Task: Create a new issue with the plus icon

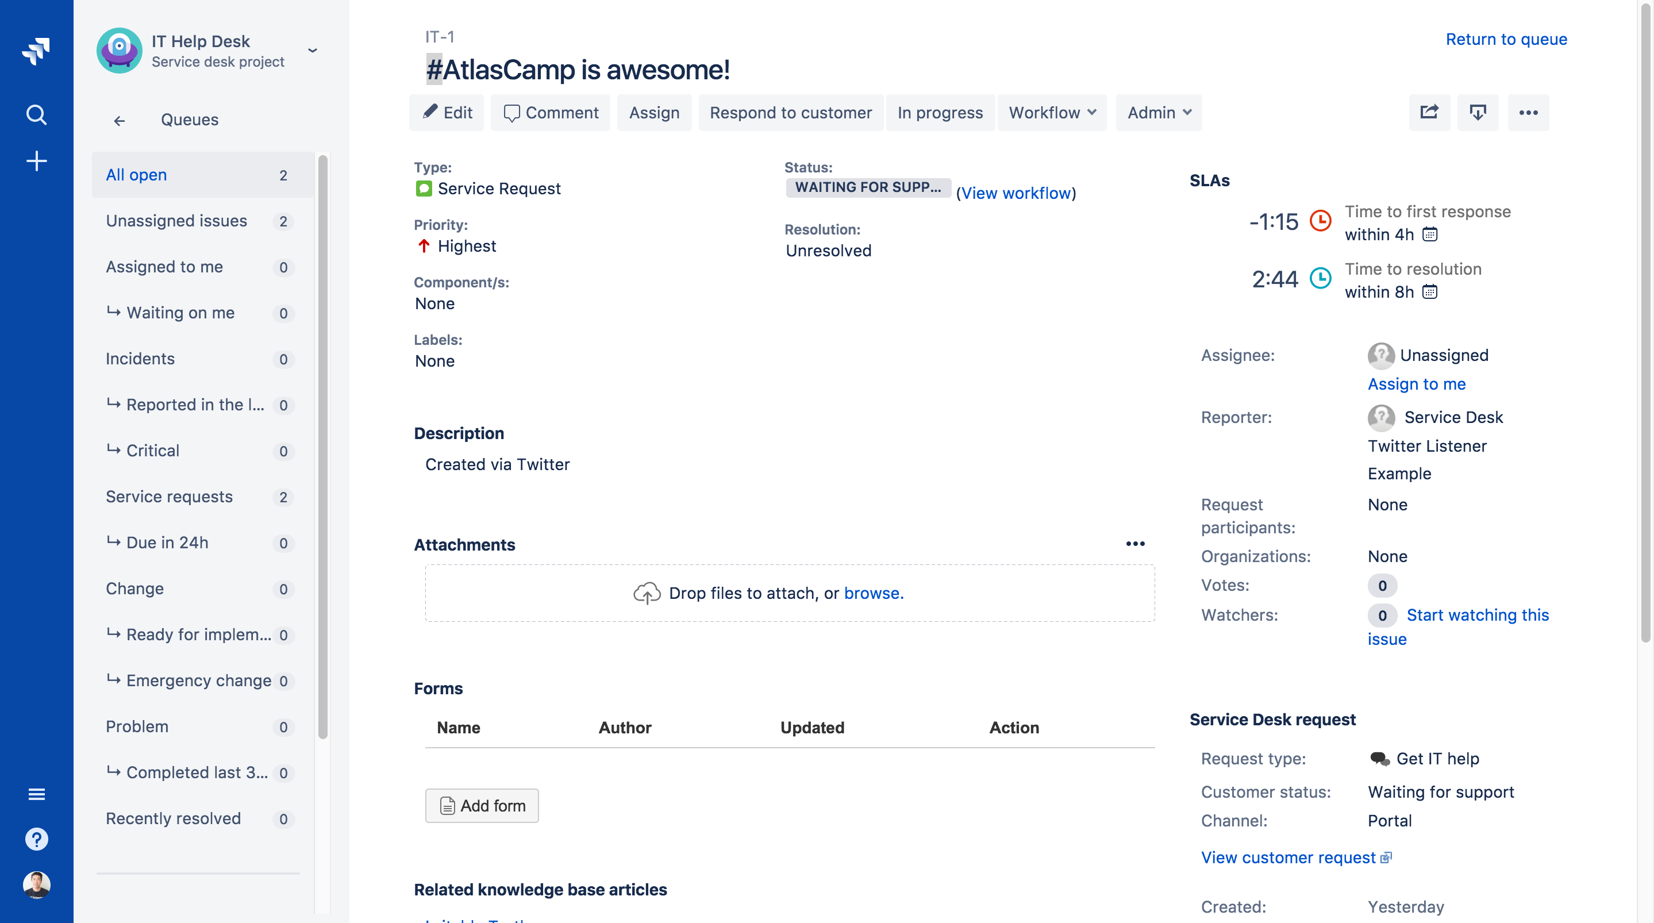Action: click(37, 160)
